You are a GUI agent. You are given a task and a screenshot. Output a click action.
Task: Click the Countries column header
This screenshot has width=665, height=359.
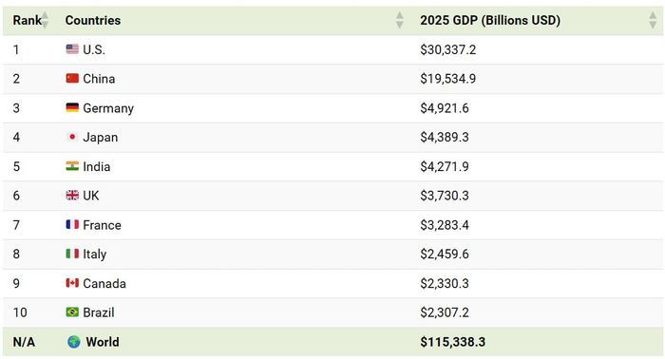click(93, 20)
